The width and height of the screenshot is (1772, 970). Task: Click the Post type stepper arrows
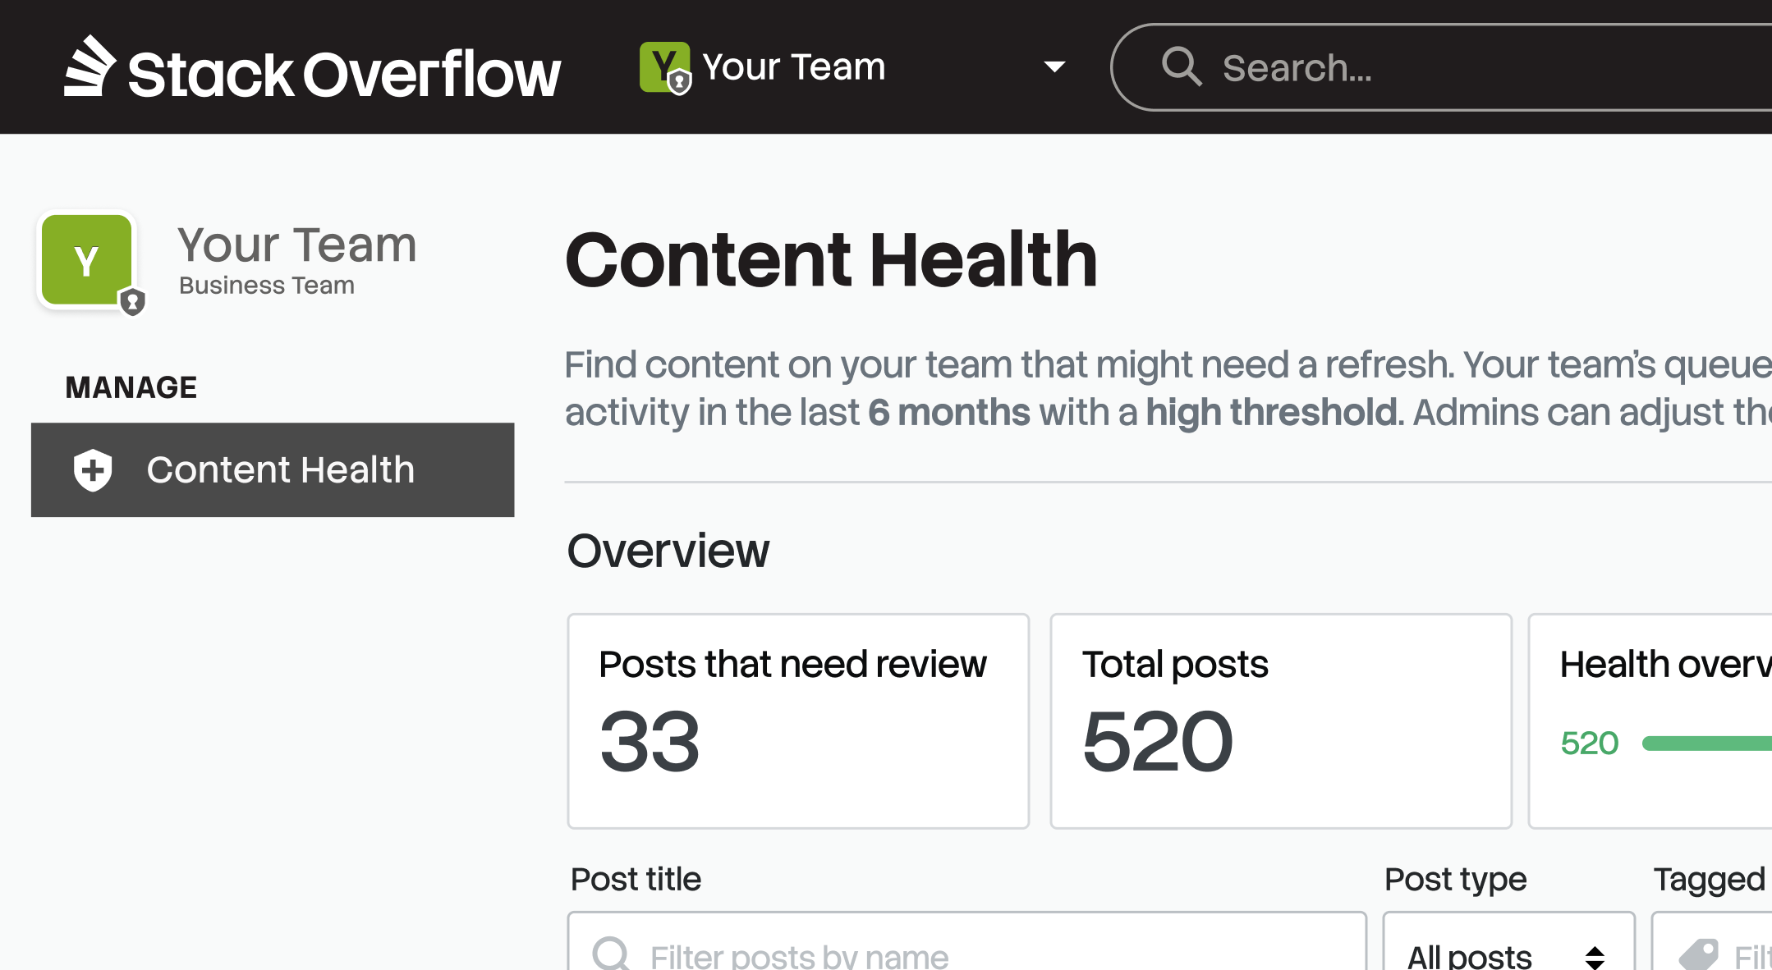pos(1595,957)
